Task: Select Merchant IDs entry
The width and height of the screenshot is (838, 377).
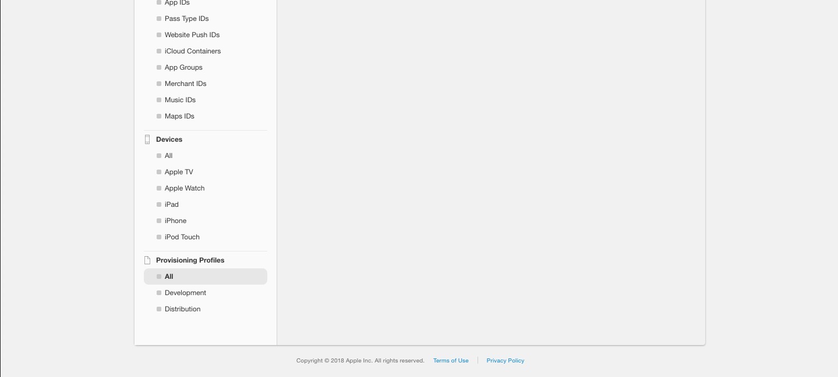Action: pyautogui.click(x=185, y=84)
